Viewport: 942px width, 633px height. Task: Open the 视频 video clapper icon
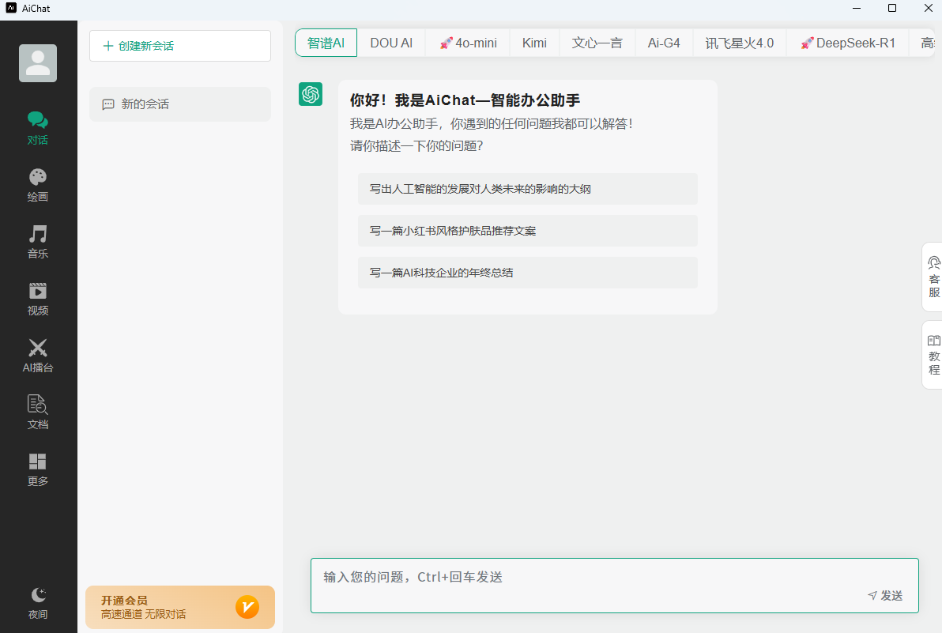pos(38,292)
